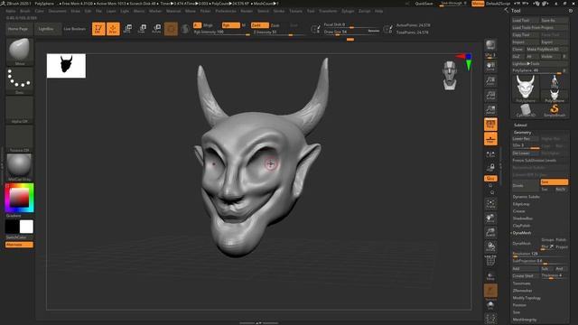Collapse the Geometry section
578x325 pixels.
point(523,133)
